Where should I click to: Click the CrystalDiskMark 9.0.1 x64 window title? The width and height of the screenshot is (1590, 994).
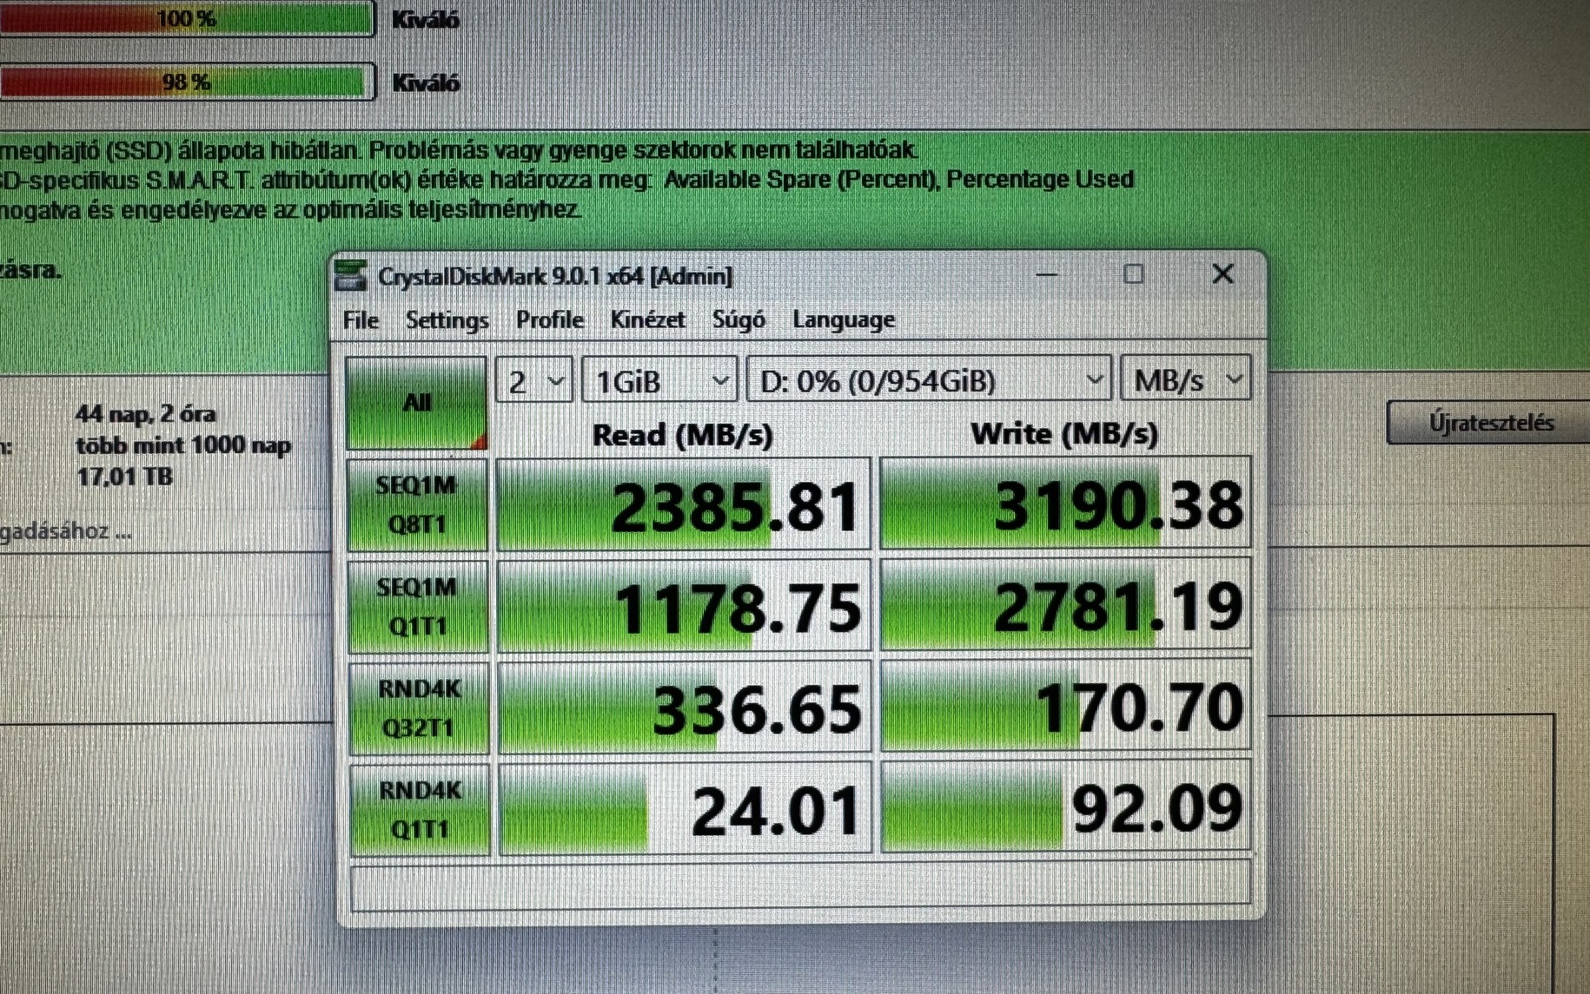[555, 276]
